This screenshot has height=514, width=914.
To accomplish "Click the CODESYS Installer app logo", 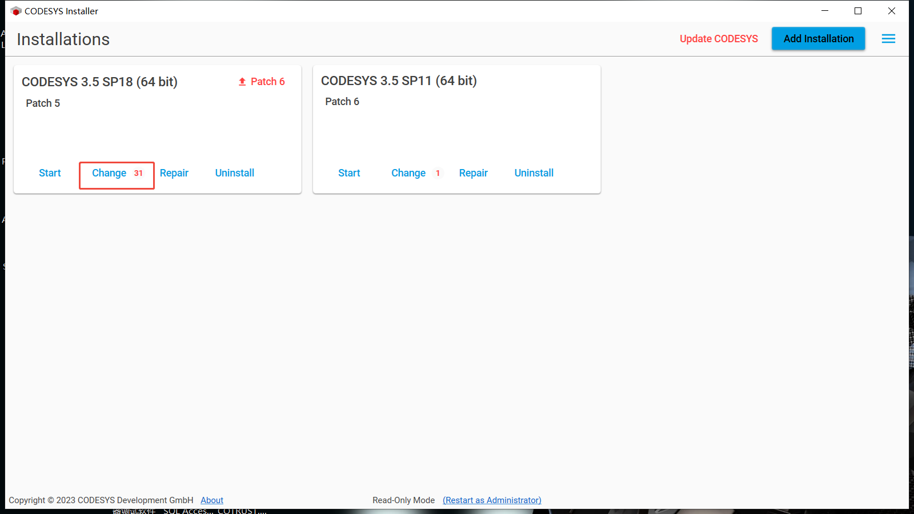I will (x=16, y=11).
